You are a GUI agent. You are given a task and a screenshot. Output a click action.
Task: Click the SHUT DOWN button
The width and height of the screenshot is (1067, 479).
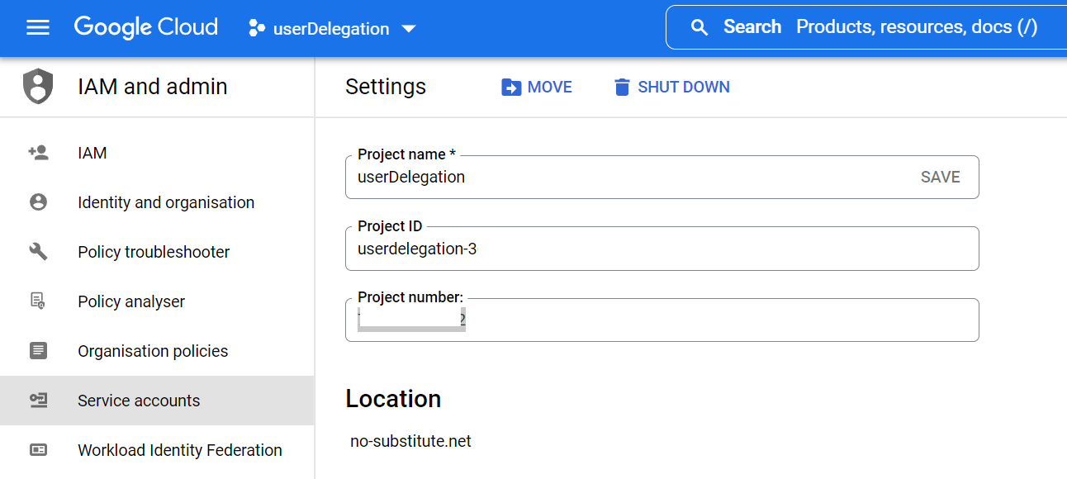pos(671,87)
